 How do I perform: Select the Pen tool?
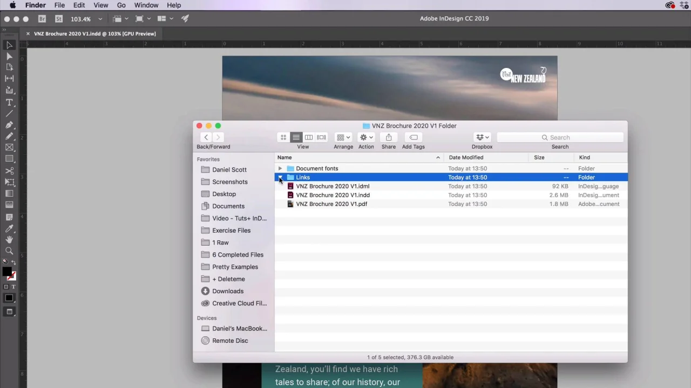coord(9,125)
